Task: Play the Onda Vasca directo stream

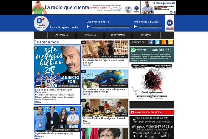Action: (88, 27)
